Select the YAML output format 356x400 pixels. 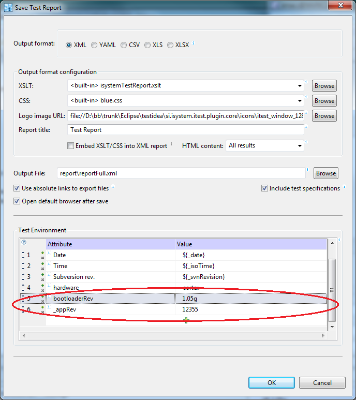pyautogui.click(x=94, y=45)
